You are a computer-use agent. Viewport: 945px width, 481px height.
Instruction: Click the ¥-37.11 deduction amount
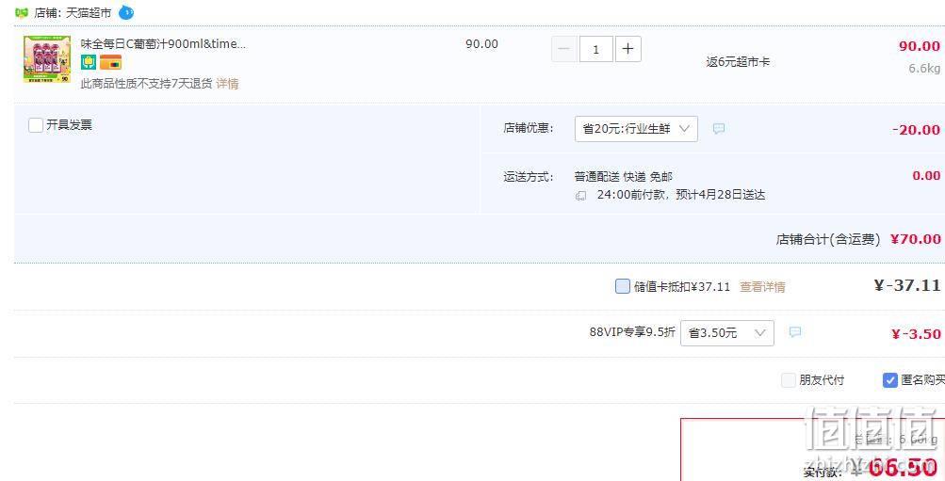point(907,285)
